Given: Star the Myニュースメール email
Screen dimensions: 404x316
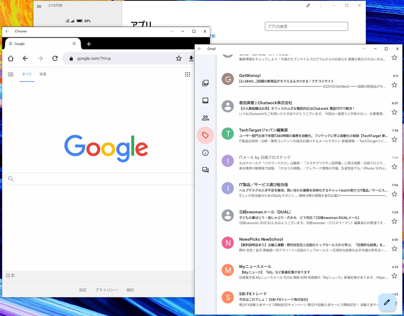Looking at the screenshot, I should click(394, 276).
